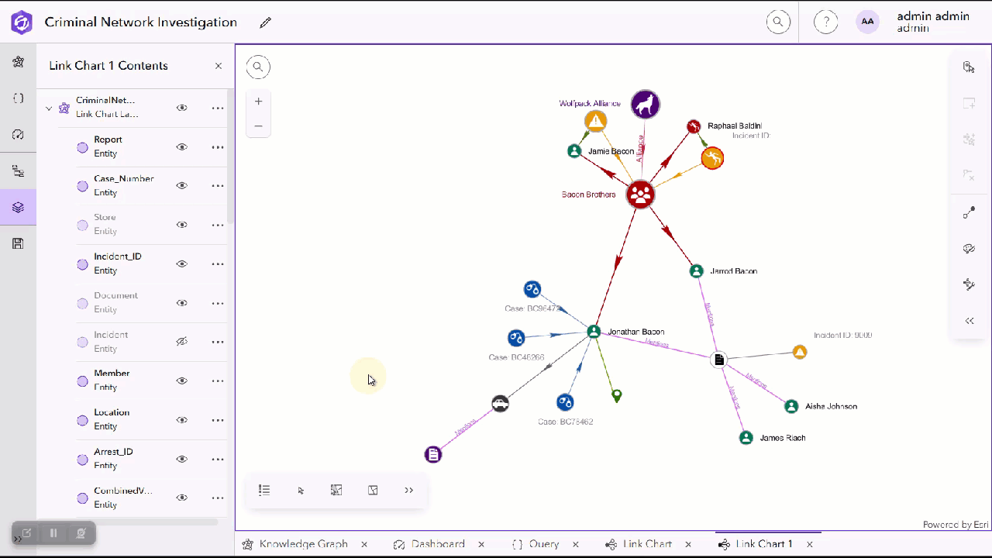Viewport: 992px width, 558px height.
Task: Click the help question-mark button
Action: pyautogui.click(x=825, y=22)
